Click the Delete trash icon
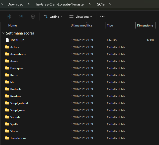 (x=33, y=16)
